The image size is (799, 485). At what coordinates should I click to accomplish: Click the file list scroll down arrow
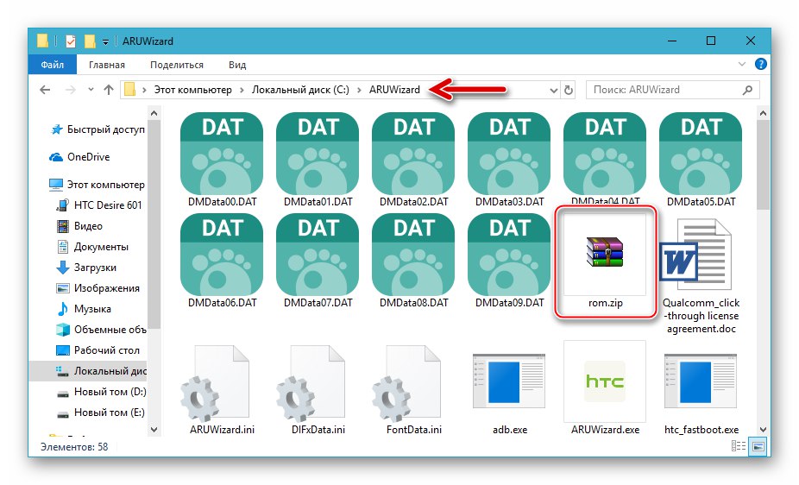point(763,430)
